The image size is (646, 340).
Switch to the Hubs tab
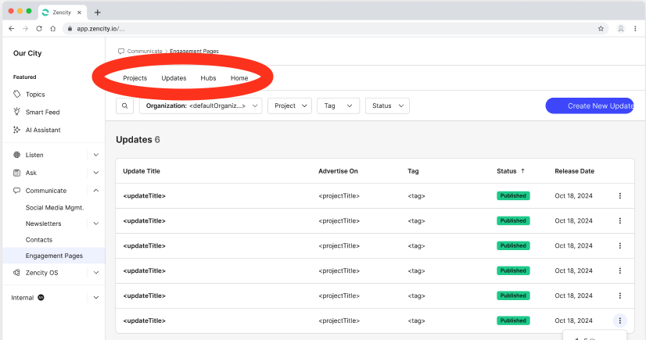208,78
